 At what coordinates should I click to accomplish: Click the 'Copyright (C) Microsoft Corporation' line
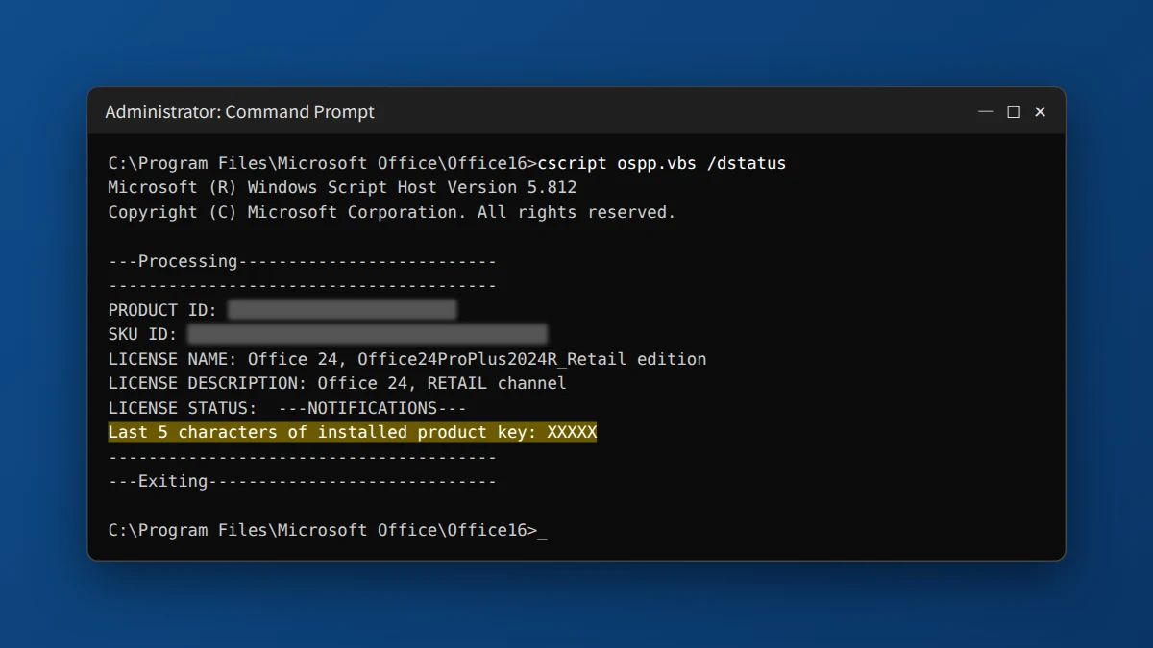pyautogui.click(x=392, y=212)
